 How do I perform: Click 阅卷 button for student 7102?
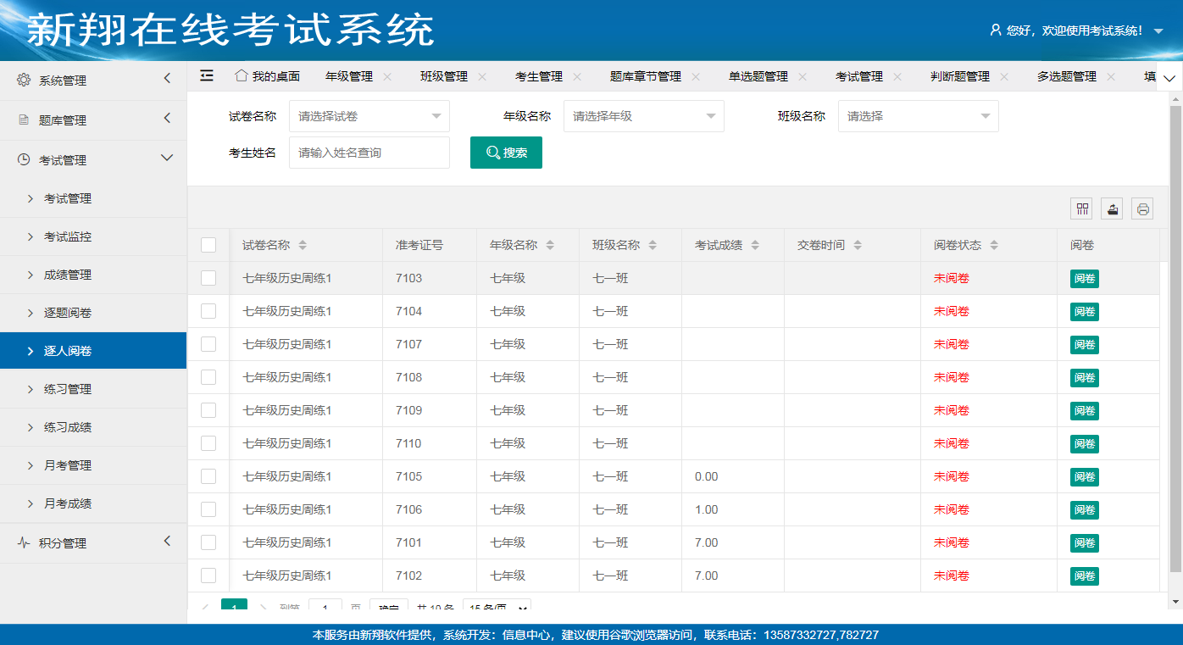[1084, 575]
